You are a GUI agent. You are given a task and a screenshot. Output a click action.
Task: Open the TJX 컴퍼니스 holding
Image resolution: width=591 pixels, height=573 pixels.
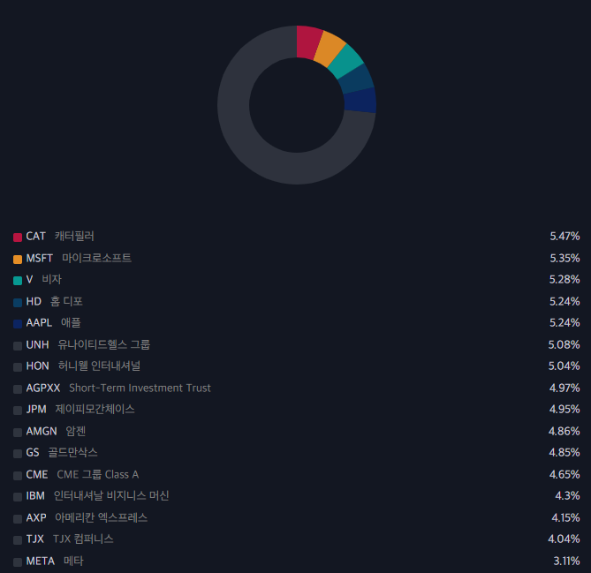(x=296, y=539)
